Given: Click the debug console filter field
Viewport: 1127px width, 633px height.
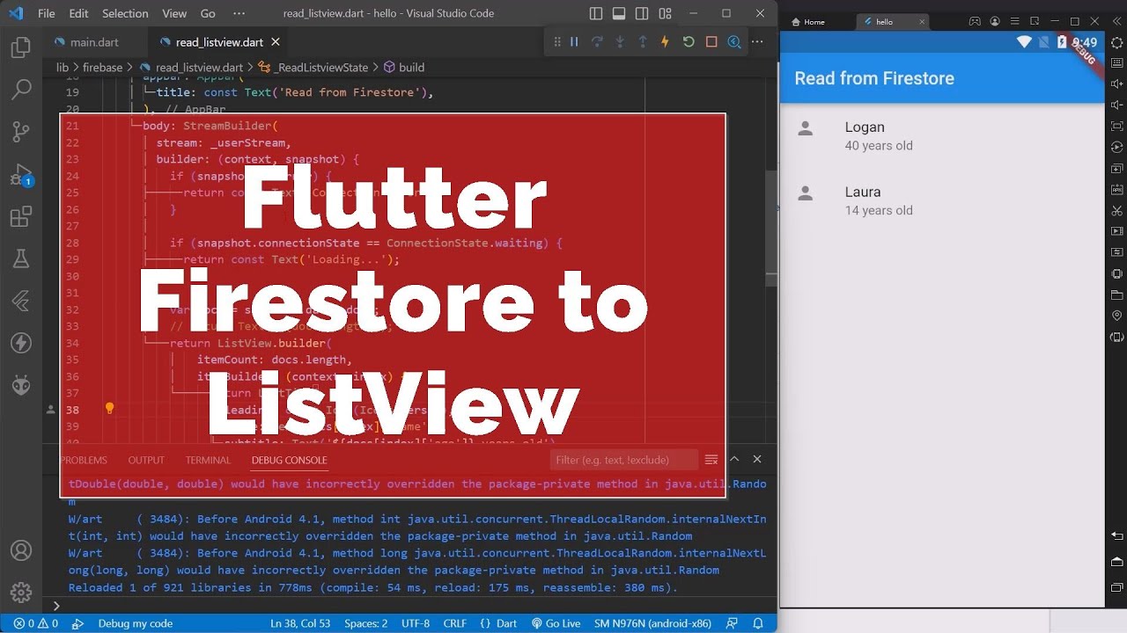Looking at the screenshot, I should click(x=624, y=460).
